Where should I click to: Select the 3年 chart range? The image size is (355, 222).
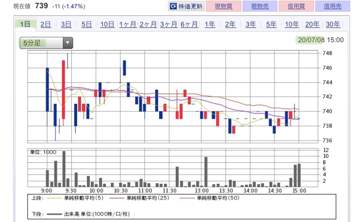coord(251,24)
